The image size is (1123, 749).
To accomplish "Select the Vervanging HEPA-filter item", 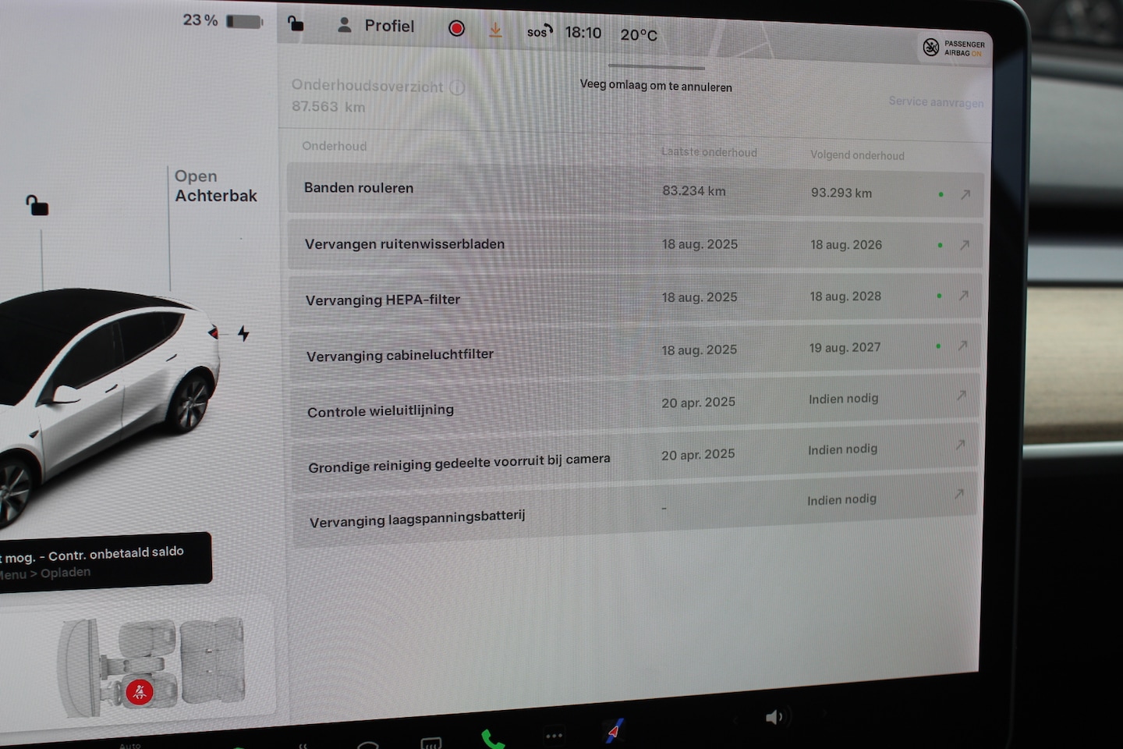I will 635,298.
